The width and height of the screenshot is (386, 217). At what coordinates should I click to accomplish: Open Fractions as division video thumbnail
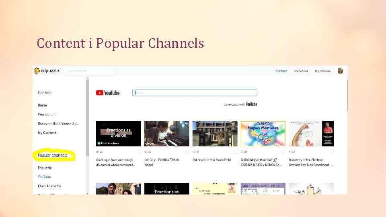tap(118, 133)
